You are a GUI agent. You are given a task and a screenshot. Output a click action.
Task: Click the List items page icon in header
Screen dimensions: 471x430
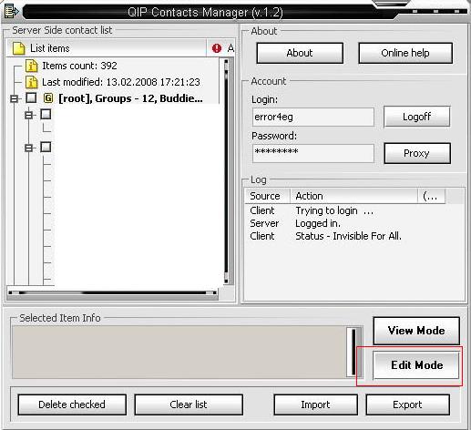tap(18, 48)
